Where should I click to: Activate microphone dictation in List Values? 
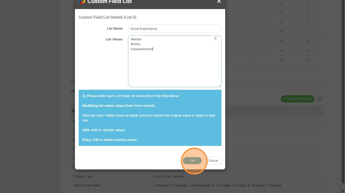[x=215, y=39]
